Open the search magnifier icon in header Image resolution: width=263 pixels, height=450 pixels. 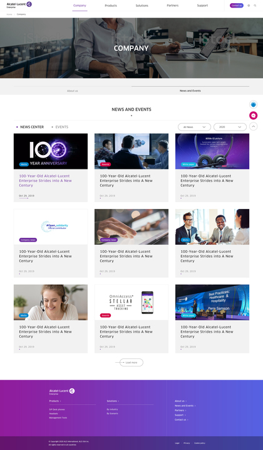pyautogui.click(x=255, y=6)
